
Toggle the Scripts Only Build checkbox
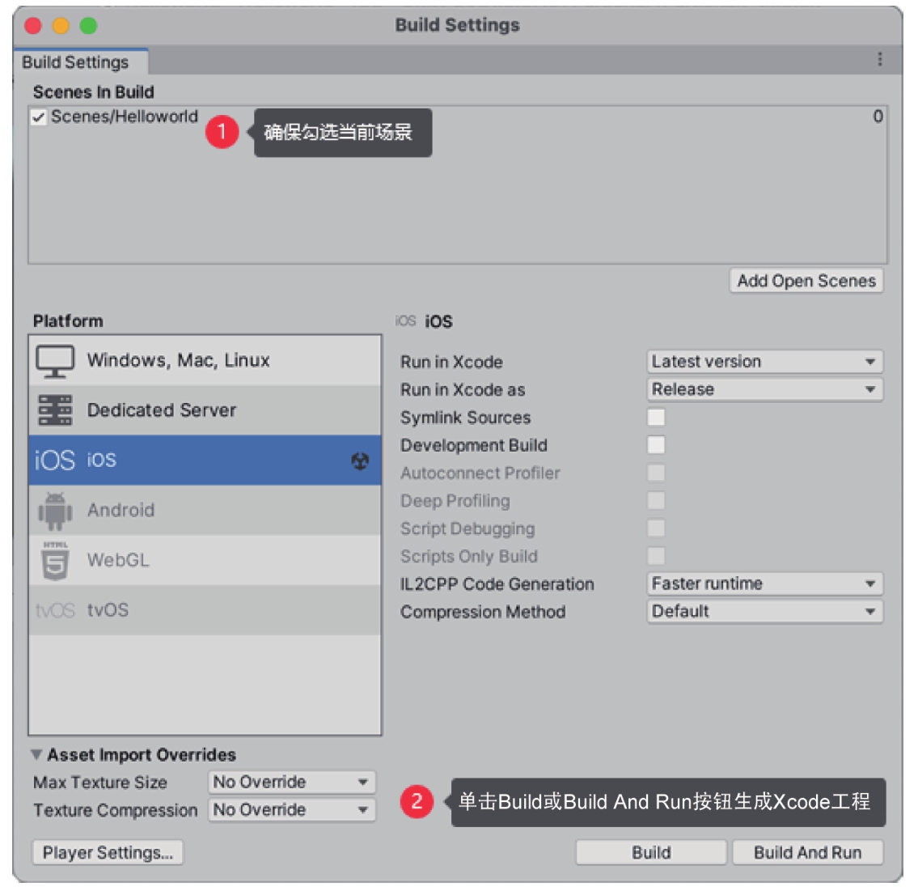(656, 556)
